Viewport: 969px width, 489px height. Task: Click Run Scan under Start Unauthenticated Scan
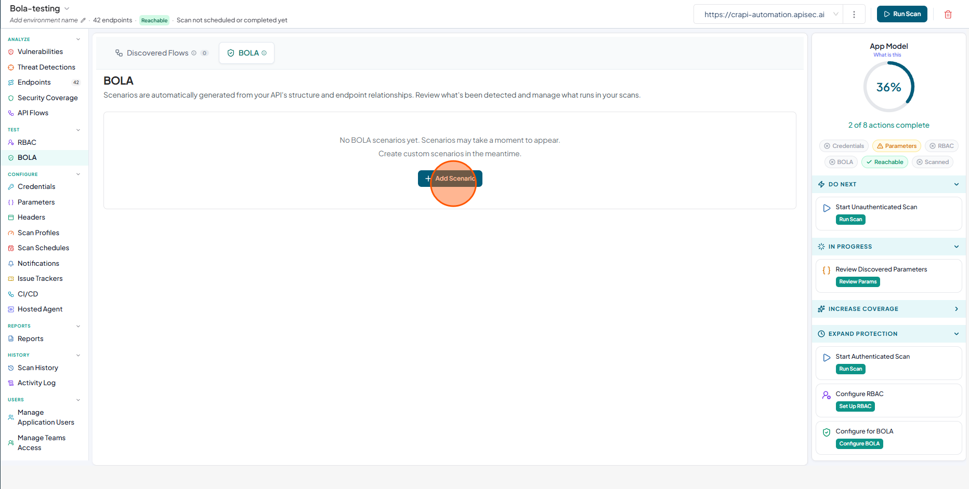click(x=850, y=220)
